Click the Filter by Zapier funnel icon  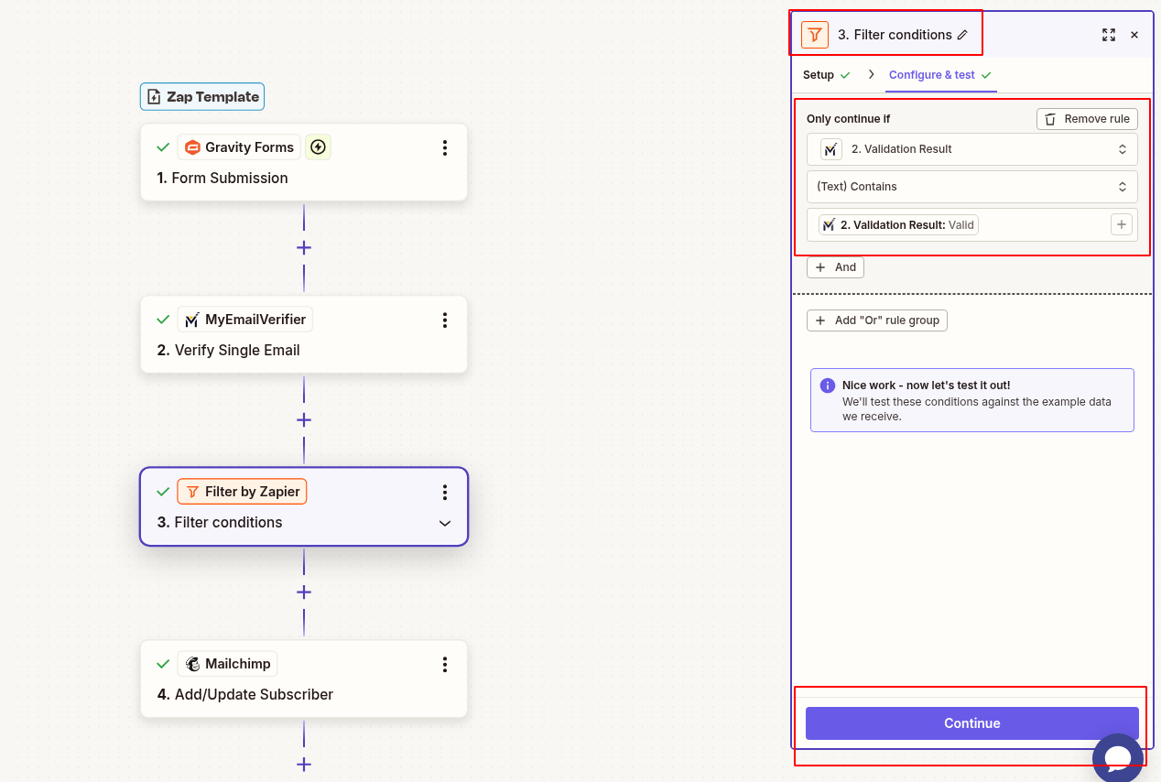pos(193,491)
